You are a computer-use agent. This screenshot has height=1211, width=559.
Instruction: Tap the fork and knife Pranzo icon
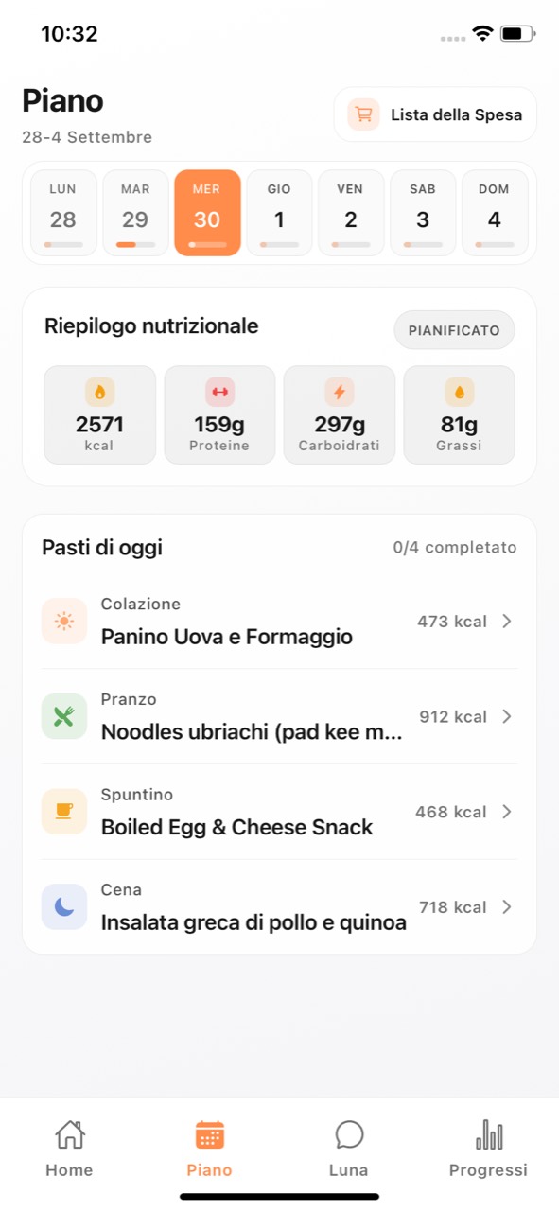(64, 716)
